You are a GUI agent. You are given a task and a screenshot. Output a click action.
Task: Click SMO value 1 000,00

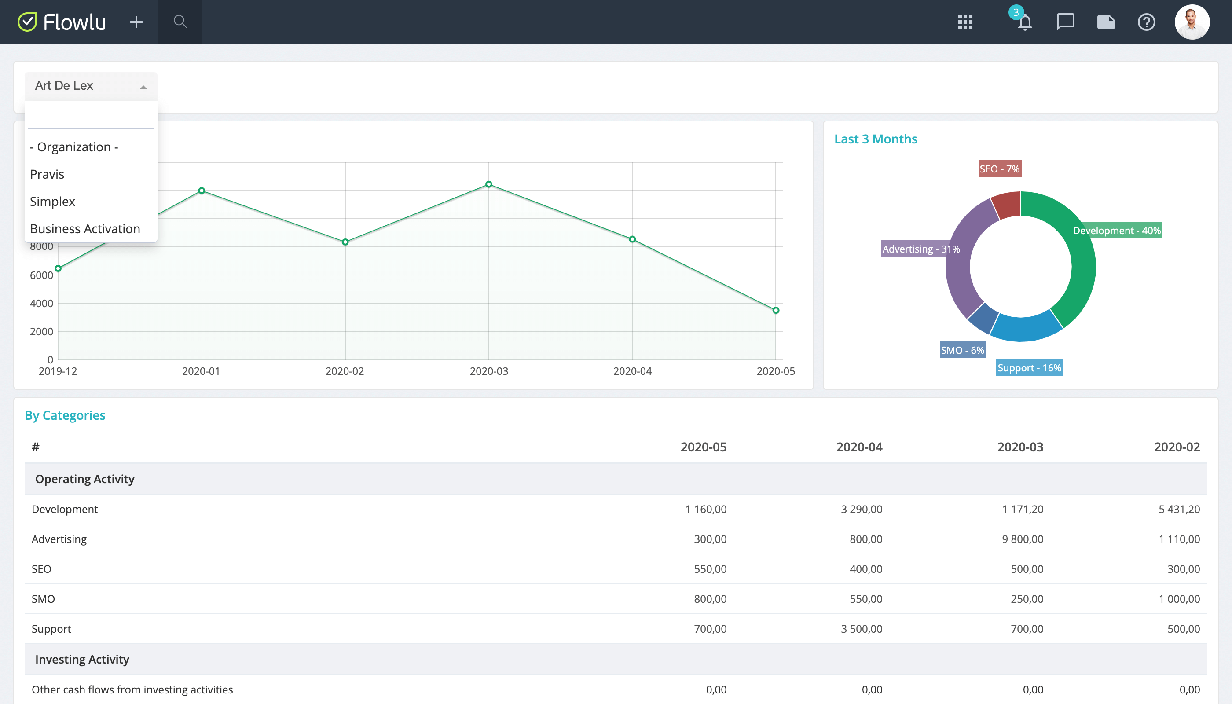(x=1179, y=599)
